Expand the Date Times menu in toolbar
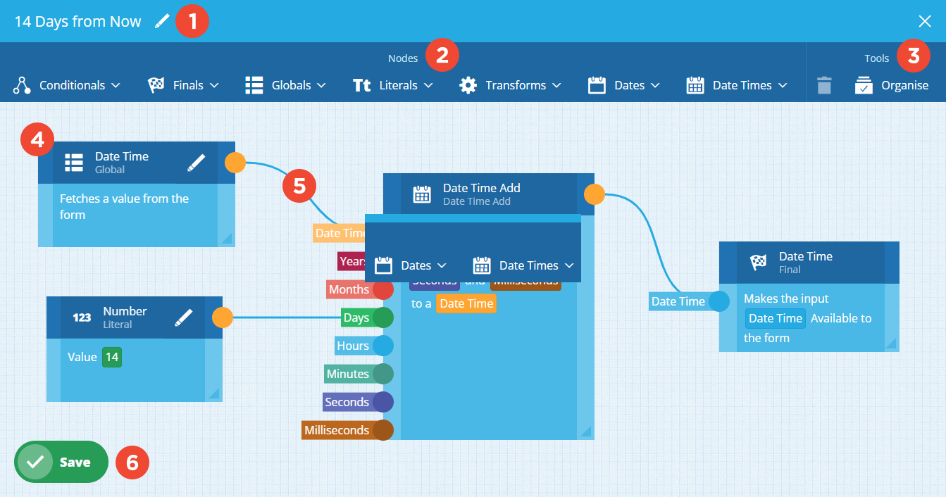 (738, 85)
